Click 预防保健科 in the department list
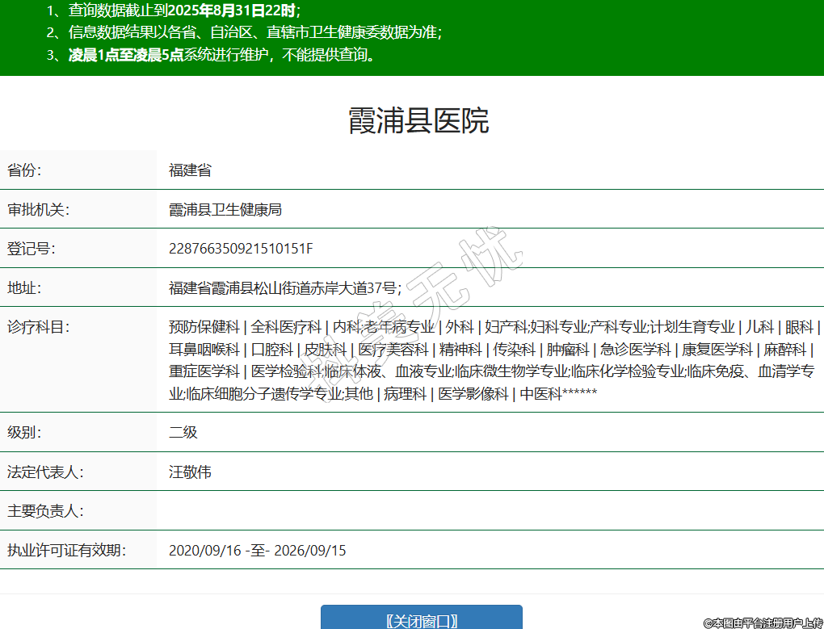Screen dimensions: 824x629 (204, 327)
